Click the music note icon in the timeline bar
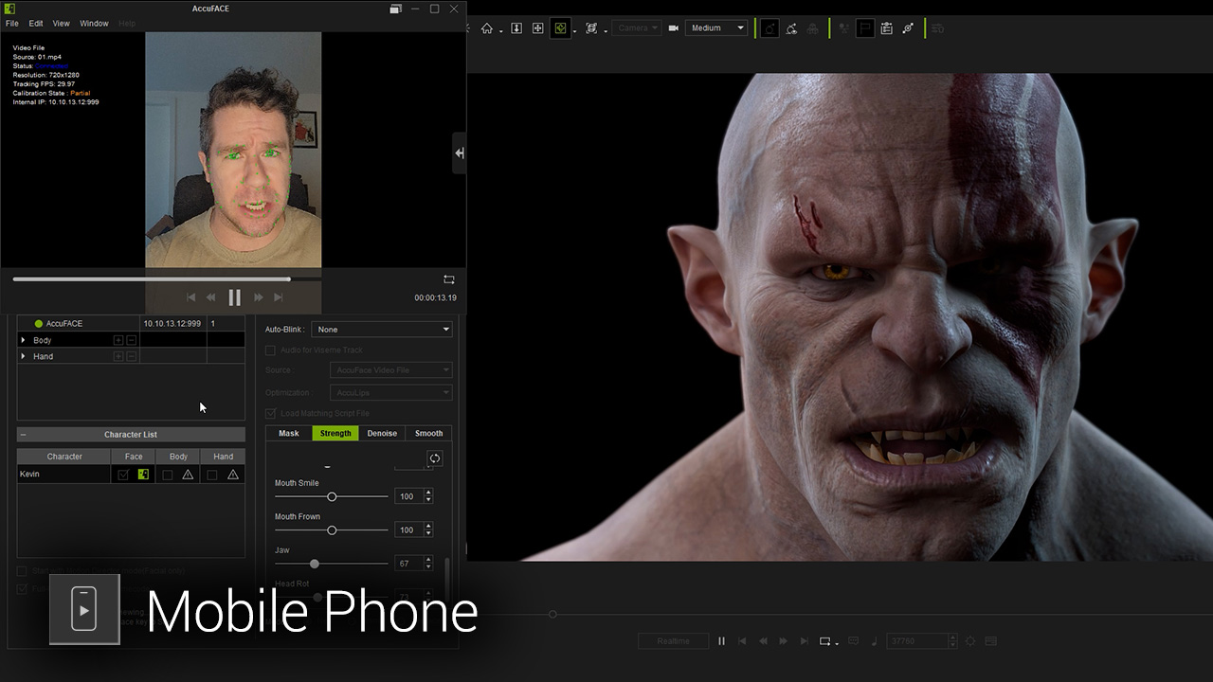 pyautogui.click(x=874, y=641)
